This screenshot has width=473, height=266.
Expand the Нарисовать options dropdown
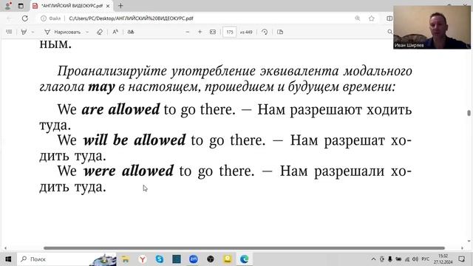point(87,32)
